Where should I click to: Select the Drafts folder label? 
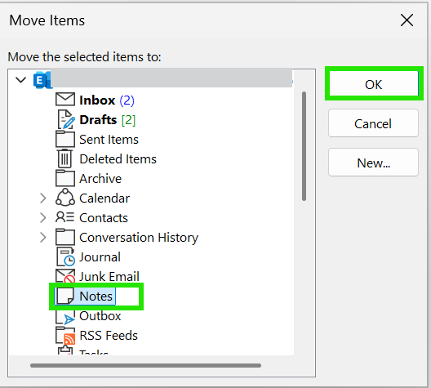pos(98,120)
